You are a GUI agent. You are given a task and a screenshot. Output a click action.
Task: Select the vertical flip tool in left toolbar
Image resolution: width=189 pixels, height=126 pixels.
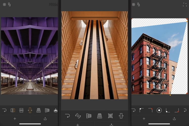point(21,110)
